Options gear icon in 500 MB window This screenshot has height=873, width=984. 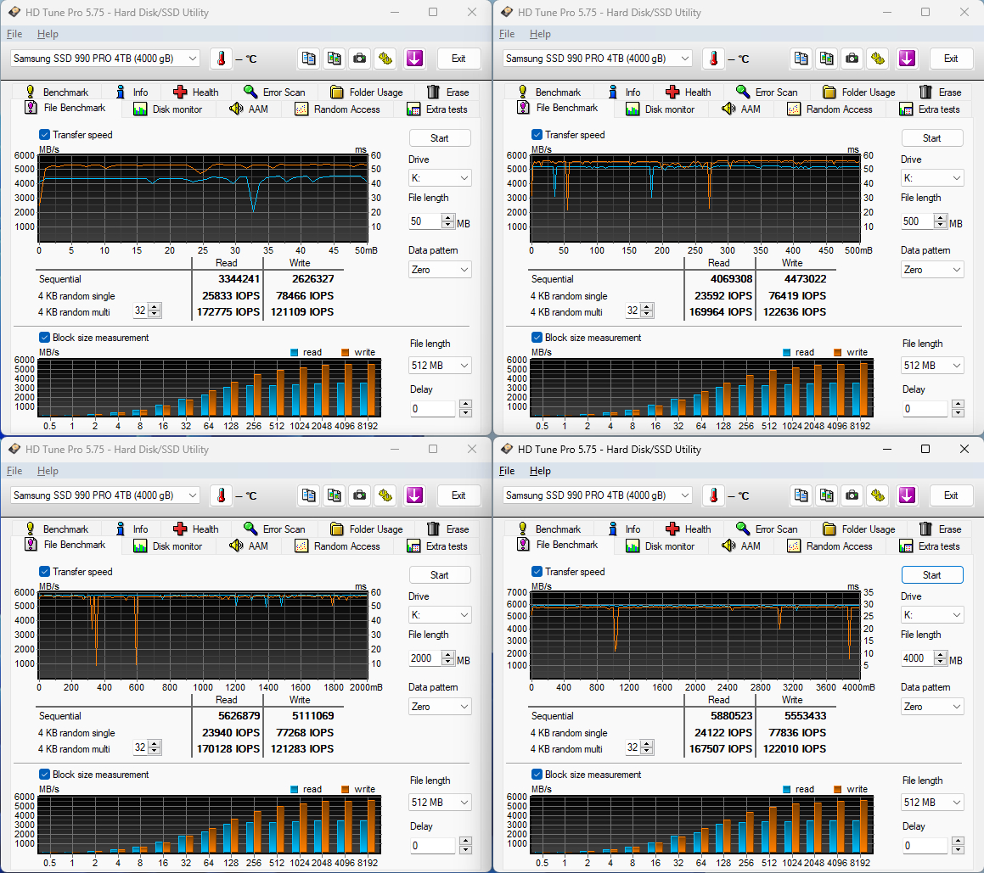(x=878, y=59)
